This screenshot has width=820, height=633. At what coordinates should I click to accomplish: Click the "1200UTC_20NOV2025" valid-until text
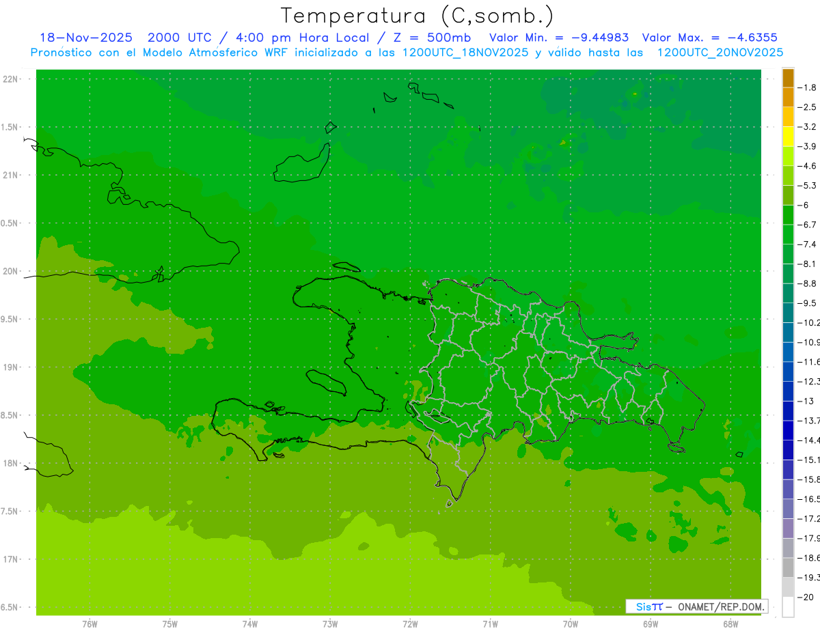(720, 53)
